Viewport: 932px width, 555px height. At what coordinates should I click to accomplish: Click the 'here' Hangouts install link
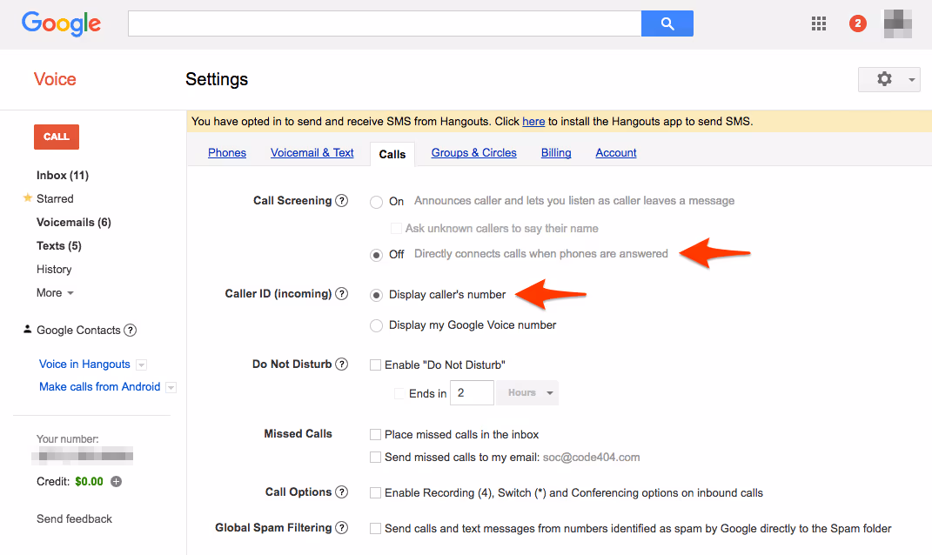[x=533, y=121]
